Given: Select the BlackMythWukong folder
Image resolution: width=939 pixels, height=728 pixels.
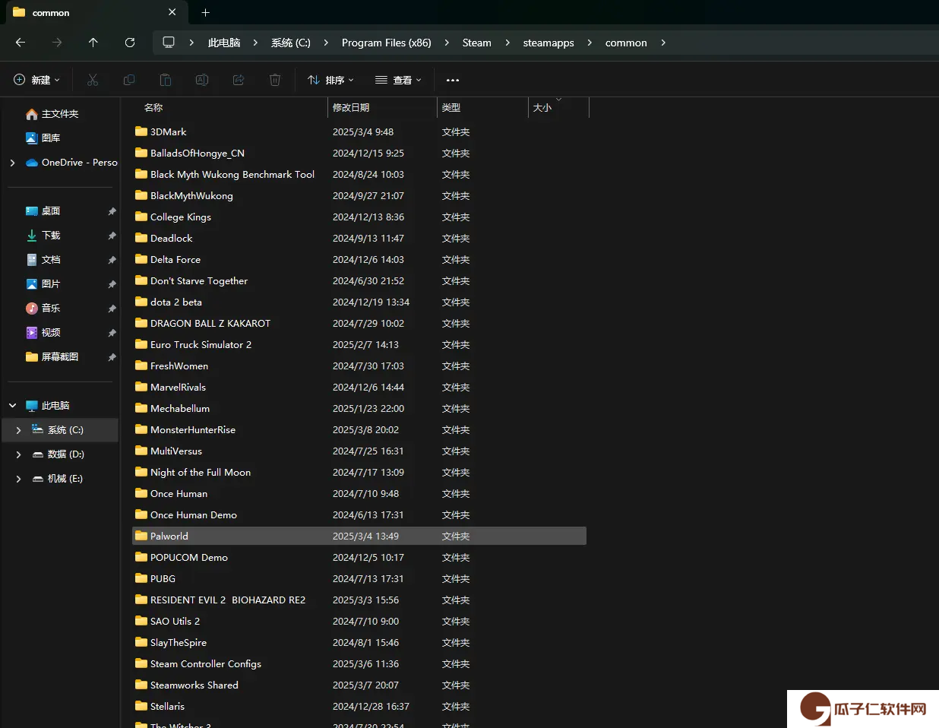Looking at the screenshot, I should point(359,195).
